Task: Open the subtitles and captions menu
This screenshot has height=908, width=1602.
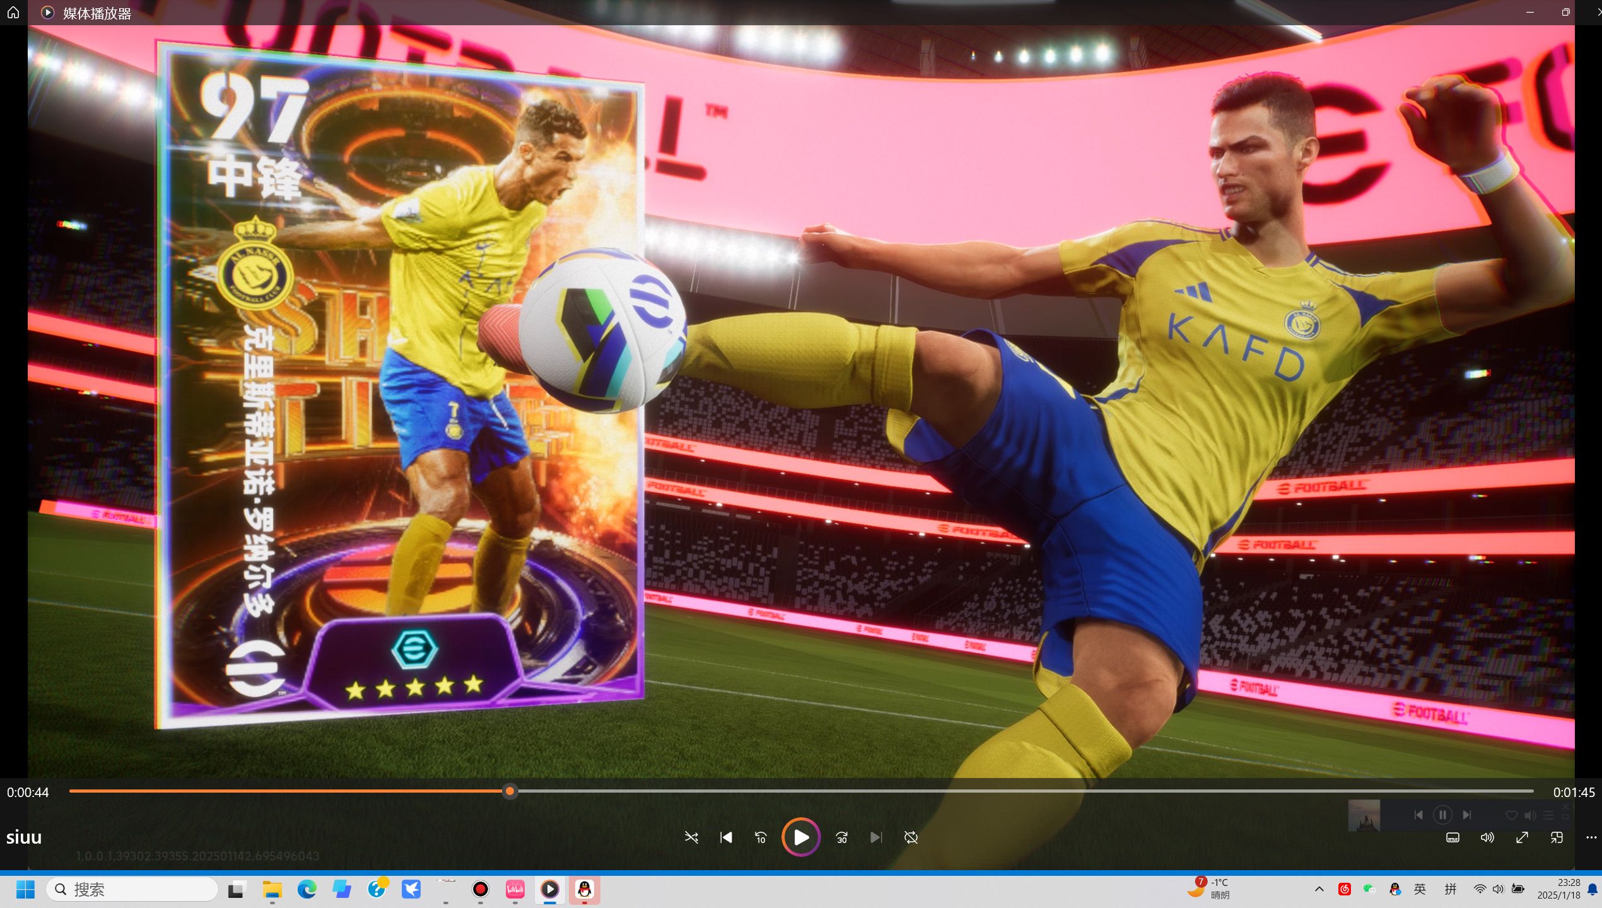Action: (1453, 837)
